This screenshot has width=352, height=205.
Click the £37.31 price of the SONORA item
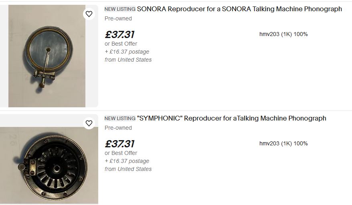pyautogui.click(x=119, y=34)
